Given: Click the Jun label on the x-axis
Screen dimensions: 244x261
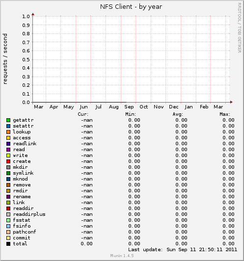Looking at the screenshot, I should [x=83, y=107].
